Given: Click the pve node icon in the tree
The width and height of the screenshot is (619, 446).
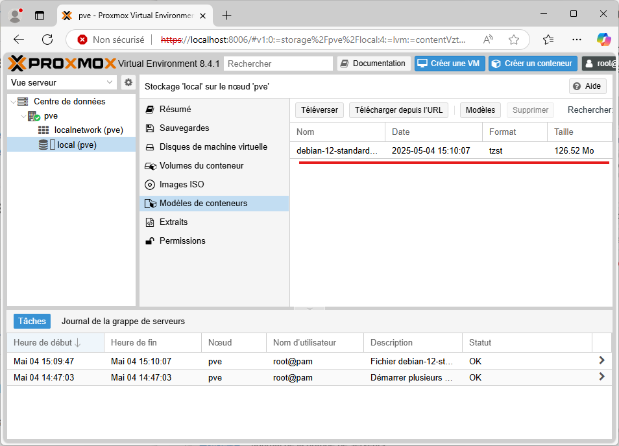Looking at the screenshot, I should [x=34, y=116].
